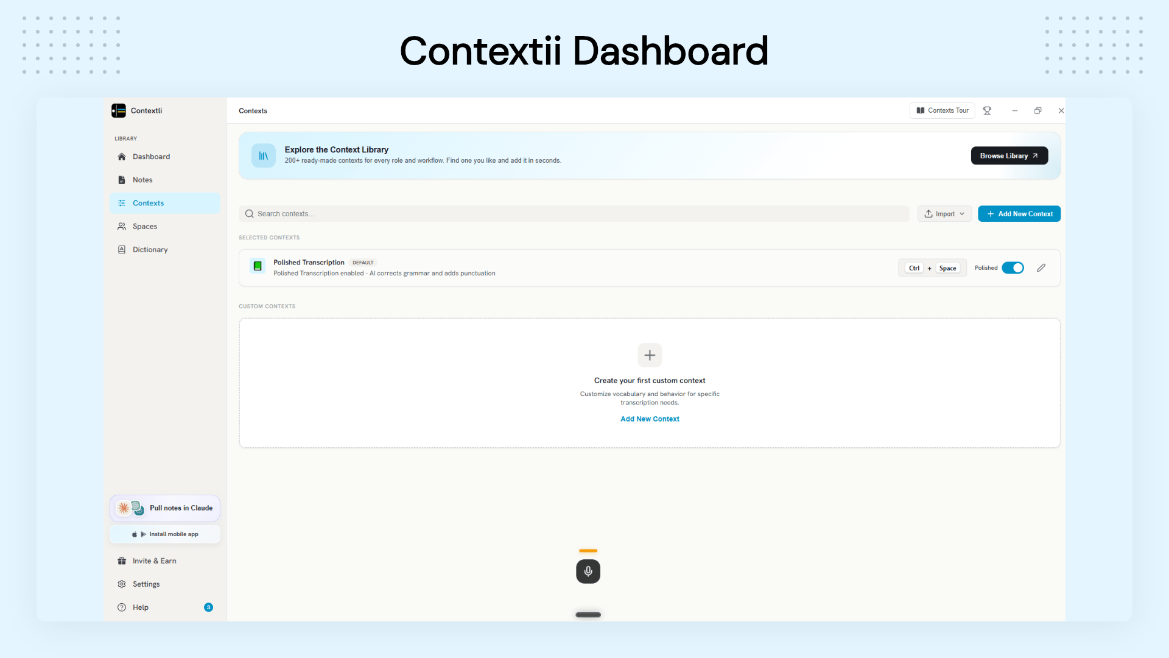The image size is (1169, 658).
Task: Click the Polished Transcription title text
Action: coord(309,262)
